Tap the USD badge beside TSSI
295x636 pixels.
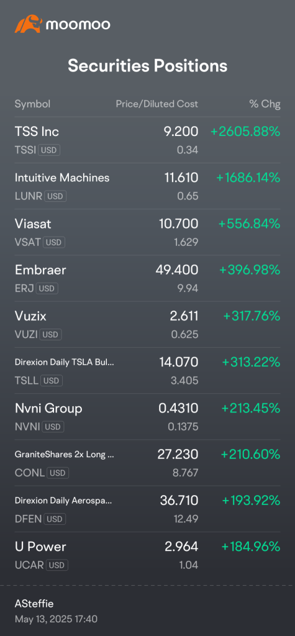point(49,150)
